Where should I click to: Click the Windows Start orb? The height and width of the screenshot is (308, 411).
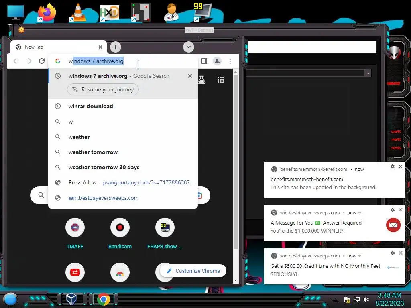10,299
